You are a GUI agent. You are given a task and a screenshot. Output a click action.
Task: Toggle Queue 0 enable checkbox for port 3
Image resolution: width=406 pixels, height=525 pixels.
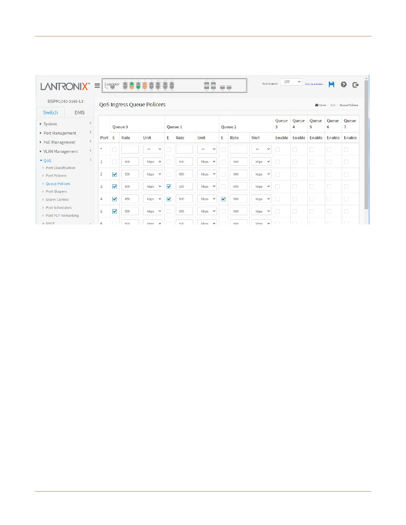coord(114,187)
